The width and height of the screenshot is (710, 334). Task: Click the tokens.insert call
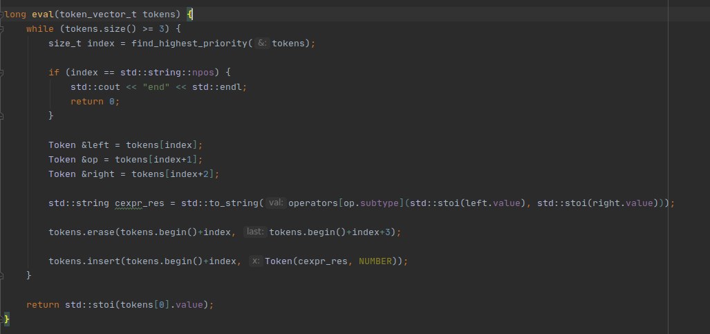pyautogui.click(x=84, y=261)
